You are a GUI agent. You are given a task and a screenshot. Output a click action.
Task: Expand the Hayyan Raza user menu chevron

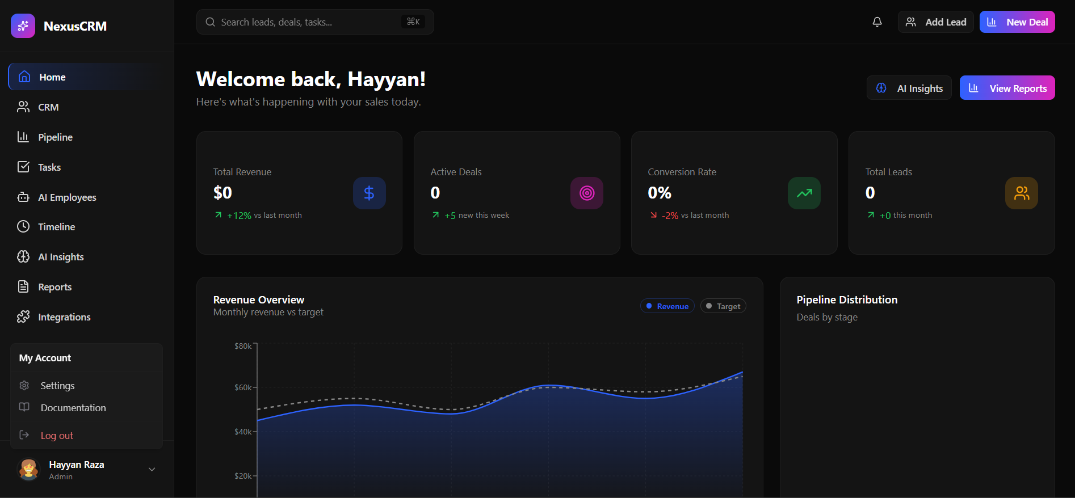[152, 470]
